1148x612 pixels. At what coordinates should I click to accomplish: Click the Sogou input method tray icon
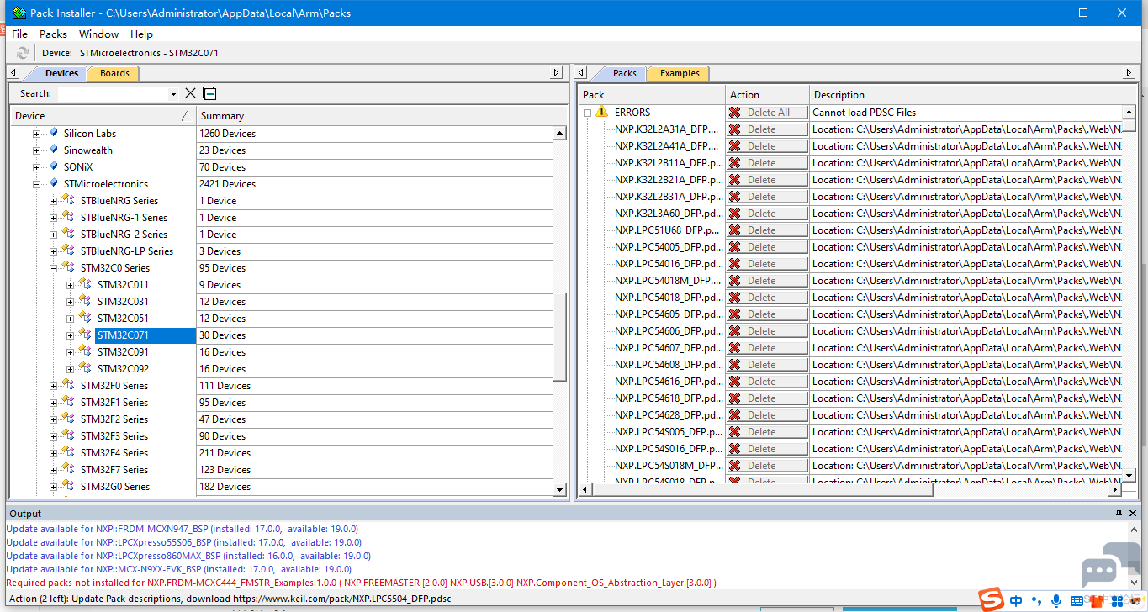point(992,600)
